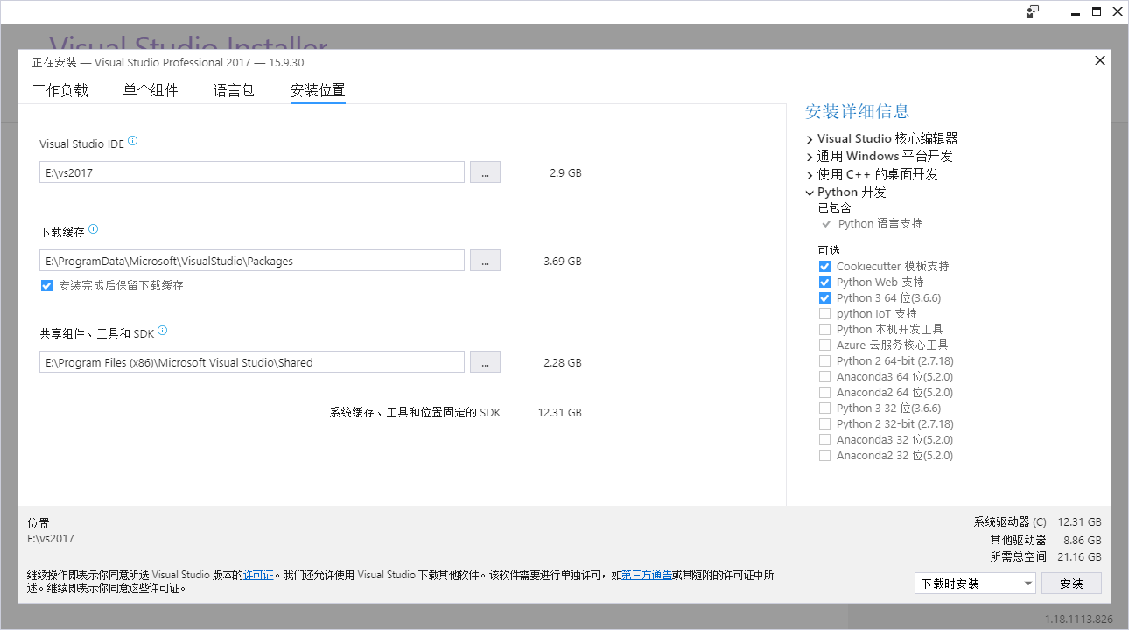Click 所需总空间 21.16 GB value

(1080, 556)
